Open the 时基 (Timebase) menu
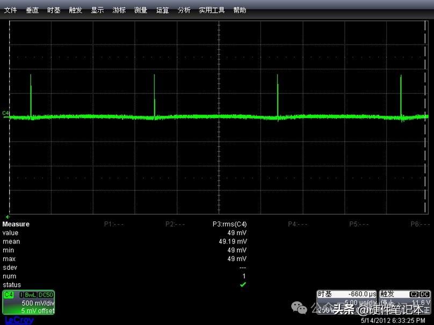 coord(54,10)
